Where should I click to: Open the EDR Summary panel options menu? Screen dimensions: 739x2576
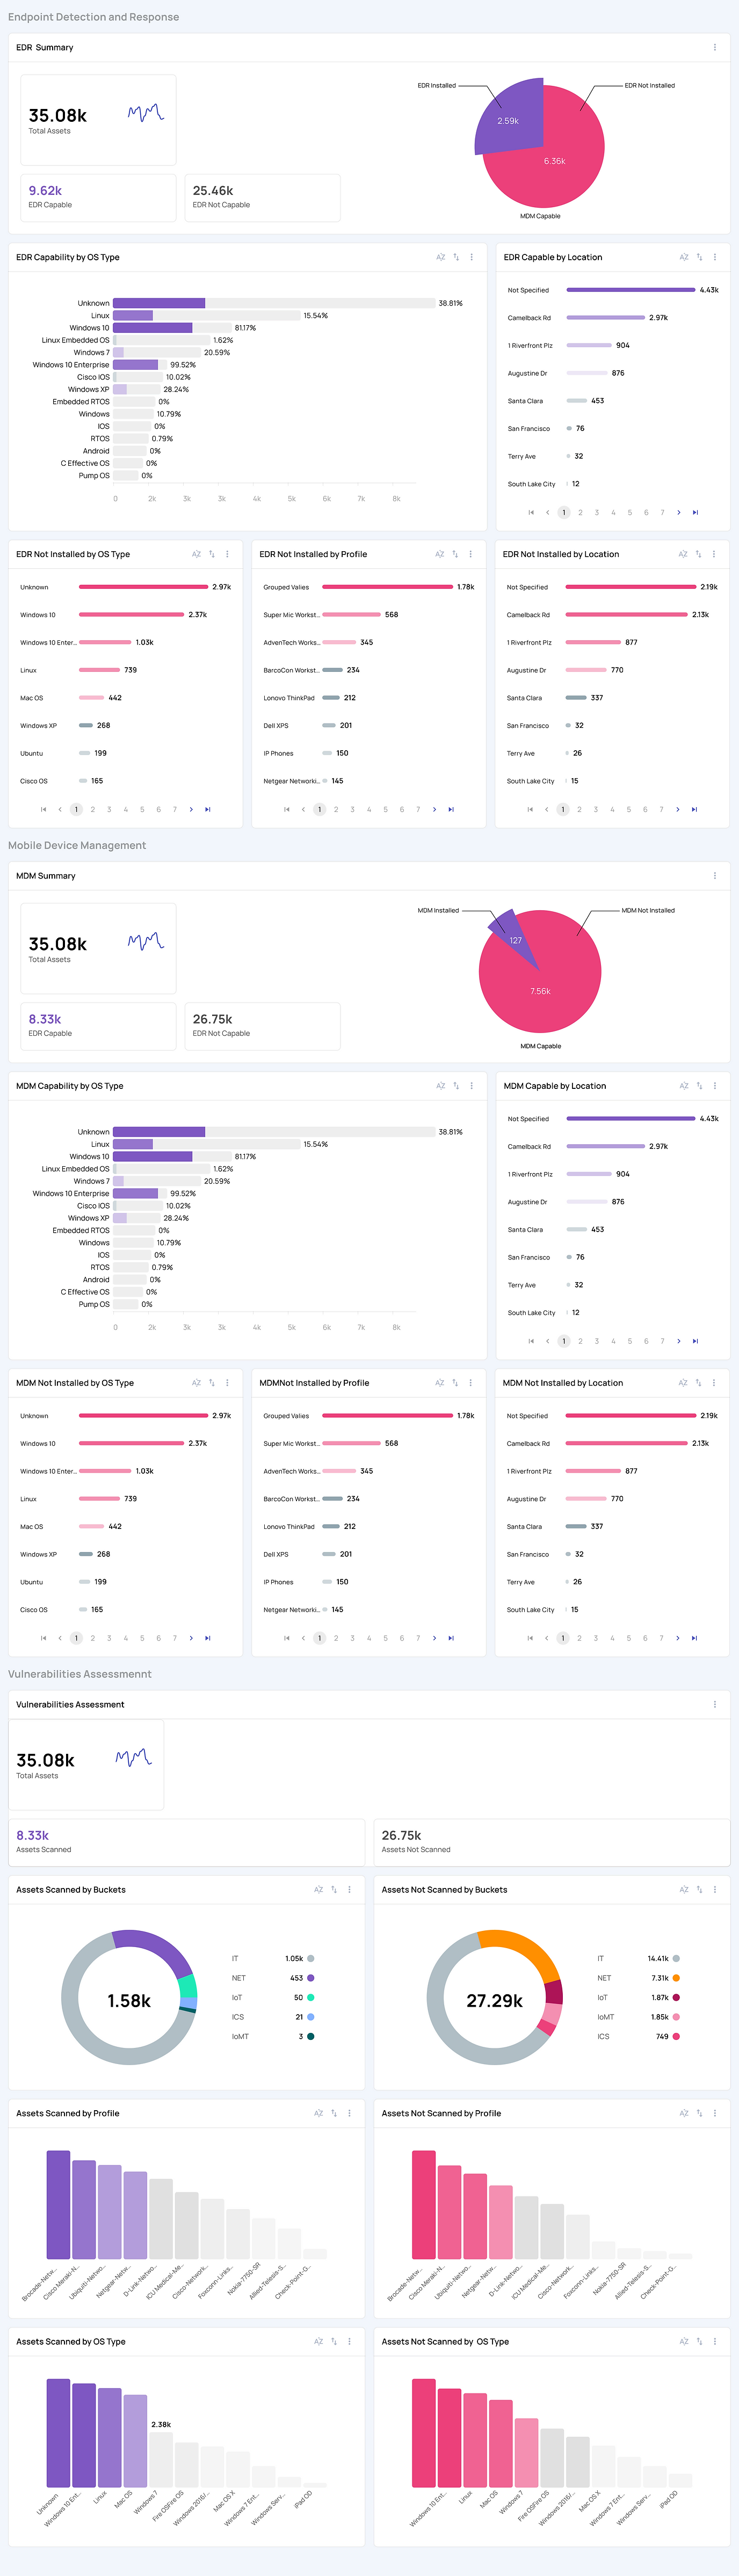click(x=714, y=47)
